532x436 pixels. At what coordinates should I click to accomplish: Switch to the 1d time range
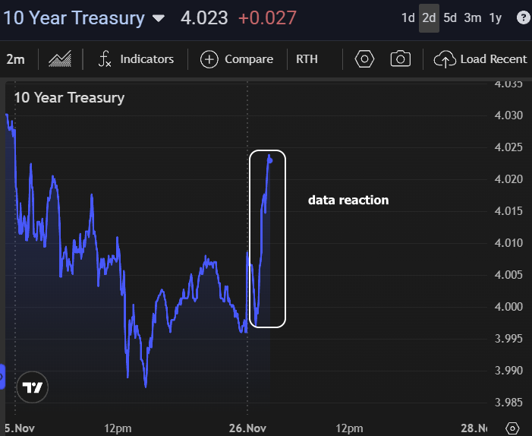coord(408,17)
